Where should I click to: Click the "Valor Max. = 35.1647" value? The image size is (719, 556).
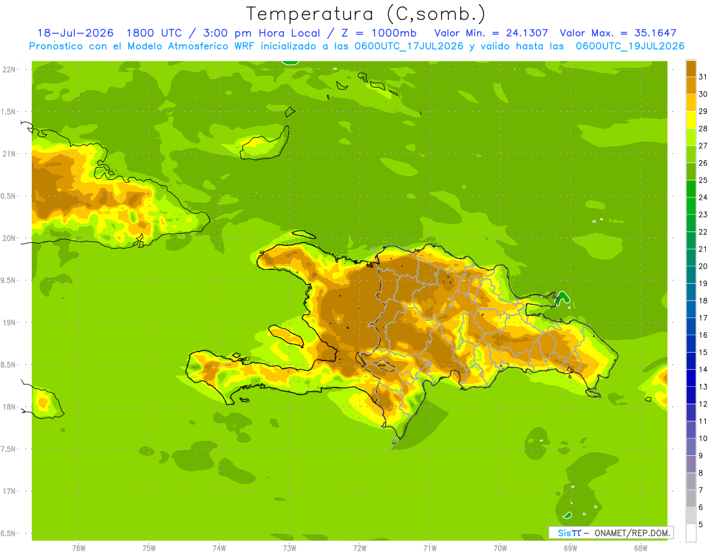tap(618, 34)
